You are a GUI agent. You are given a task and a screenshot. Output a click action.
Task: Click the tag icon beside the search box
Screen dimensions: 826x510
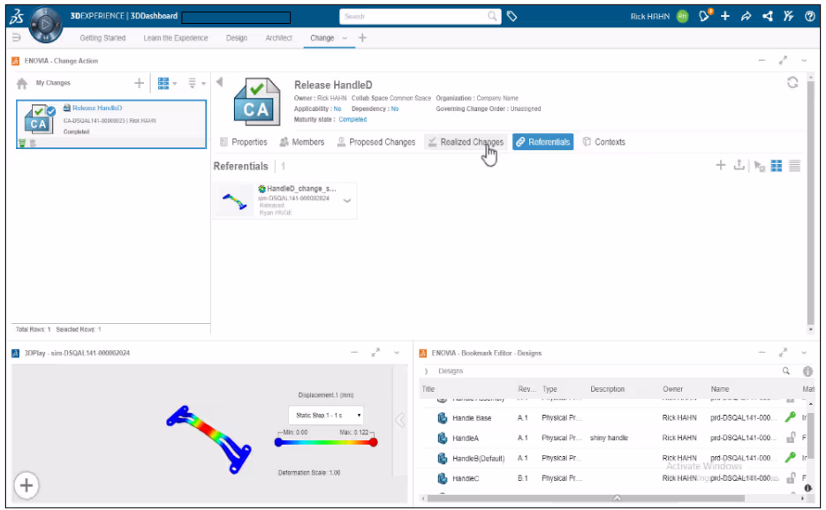coord(512,16)
